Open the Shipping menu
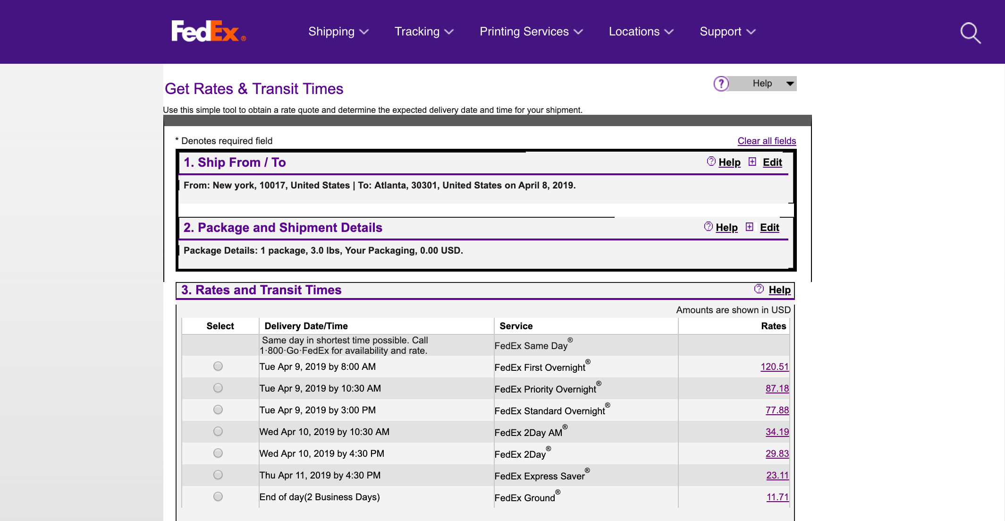Screen dimensions: 1005x521 pos(338,32)
